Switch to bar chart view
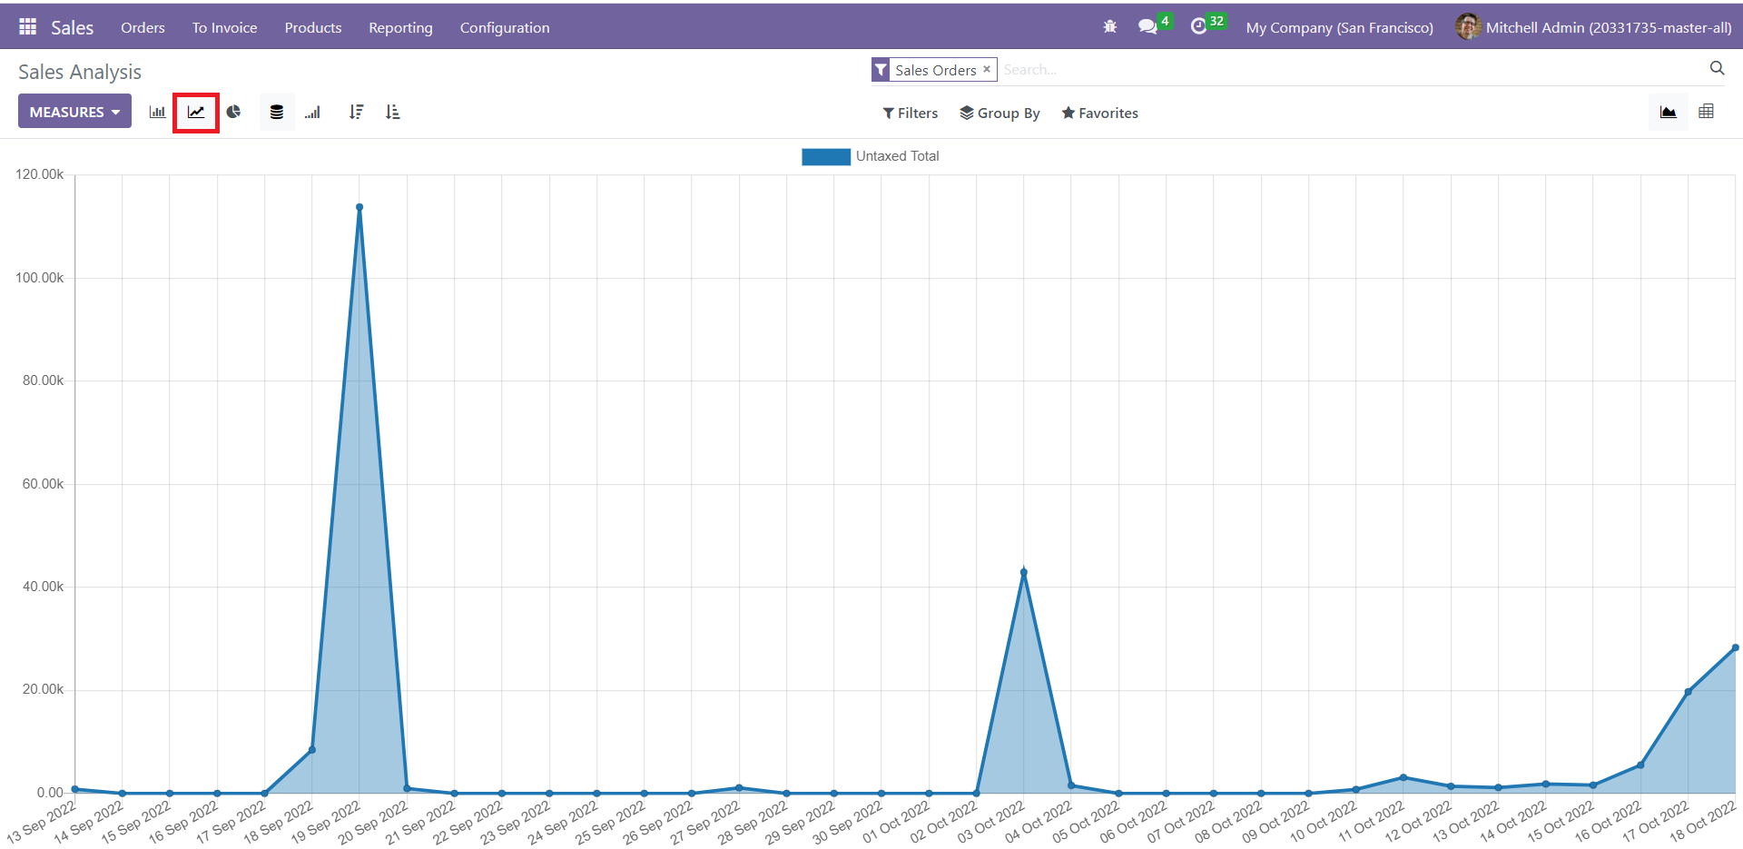Screen dimensions: 1743x849 157,113
